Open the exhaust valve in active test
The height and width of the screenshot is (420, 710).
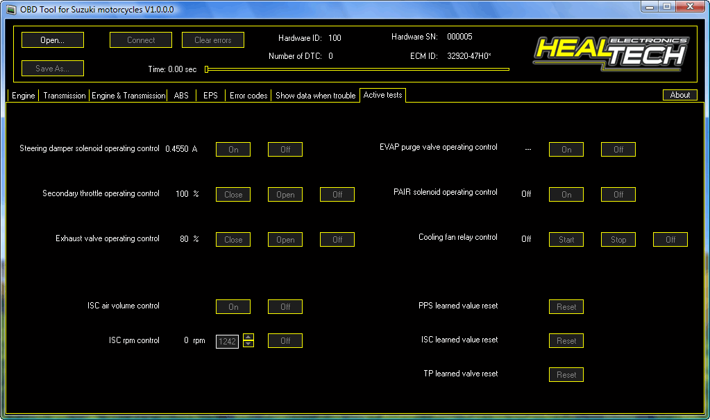[285, 240]
